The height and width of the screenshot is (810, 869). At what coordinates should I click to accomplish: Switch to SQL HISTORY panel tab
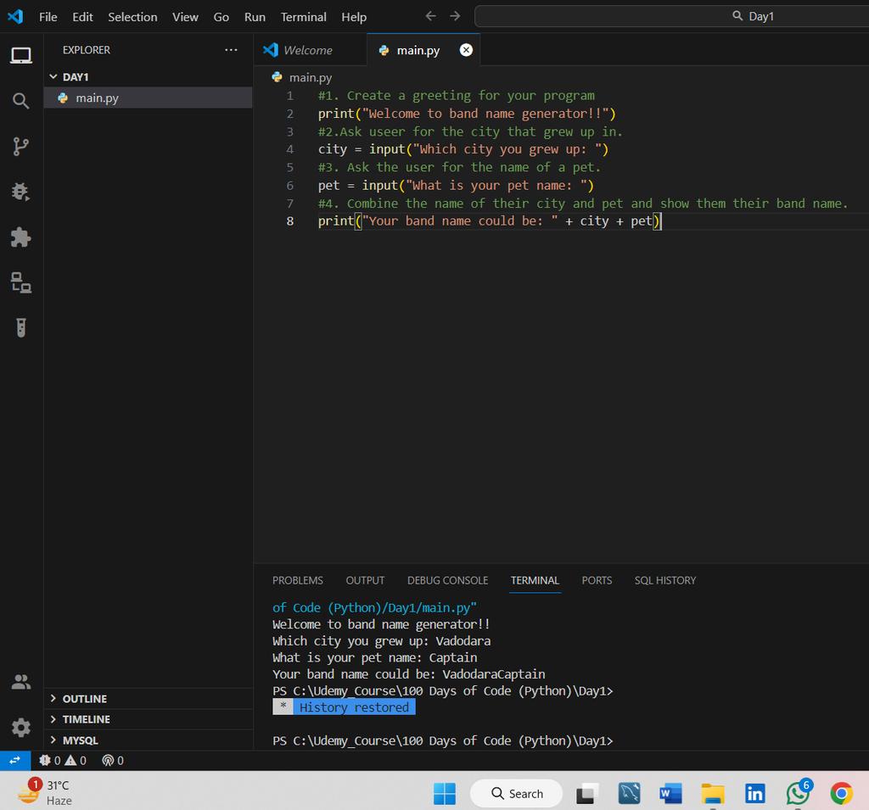pos(665,580)
